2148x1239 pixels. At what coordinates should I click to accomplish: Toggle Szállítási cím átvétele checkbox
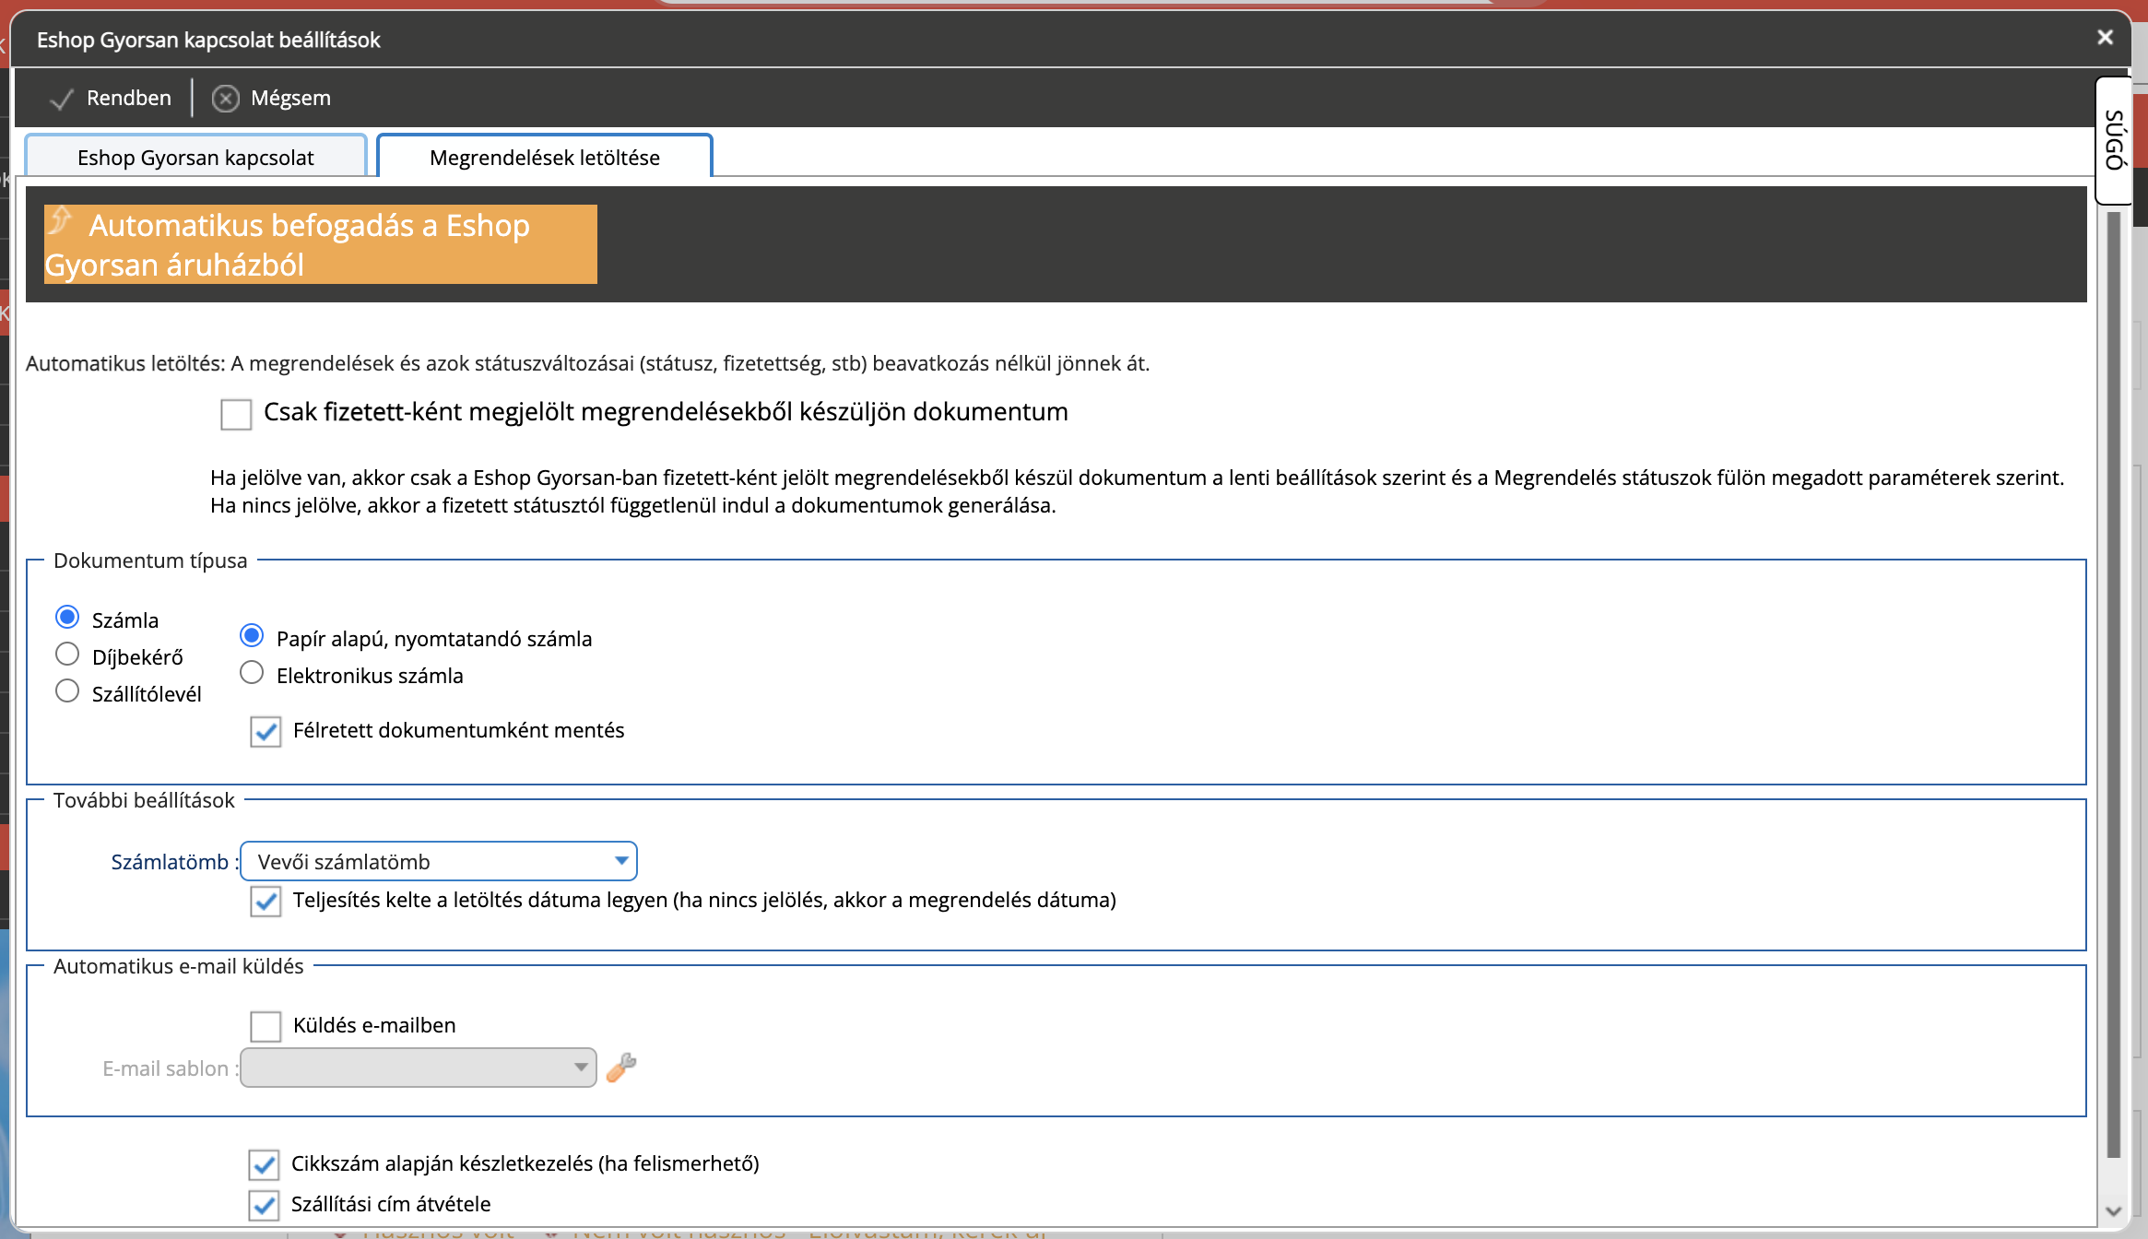pyautogui.click(x=264, y=1205)
